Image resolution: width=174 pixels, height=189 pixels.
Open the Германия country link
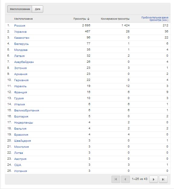(21, 80)
